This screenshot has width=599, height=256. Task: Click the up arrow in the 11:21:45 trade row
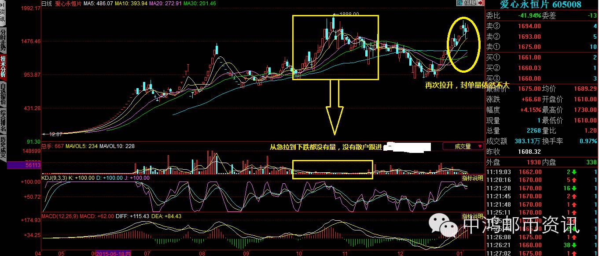(x=575, y=196)
